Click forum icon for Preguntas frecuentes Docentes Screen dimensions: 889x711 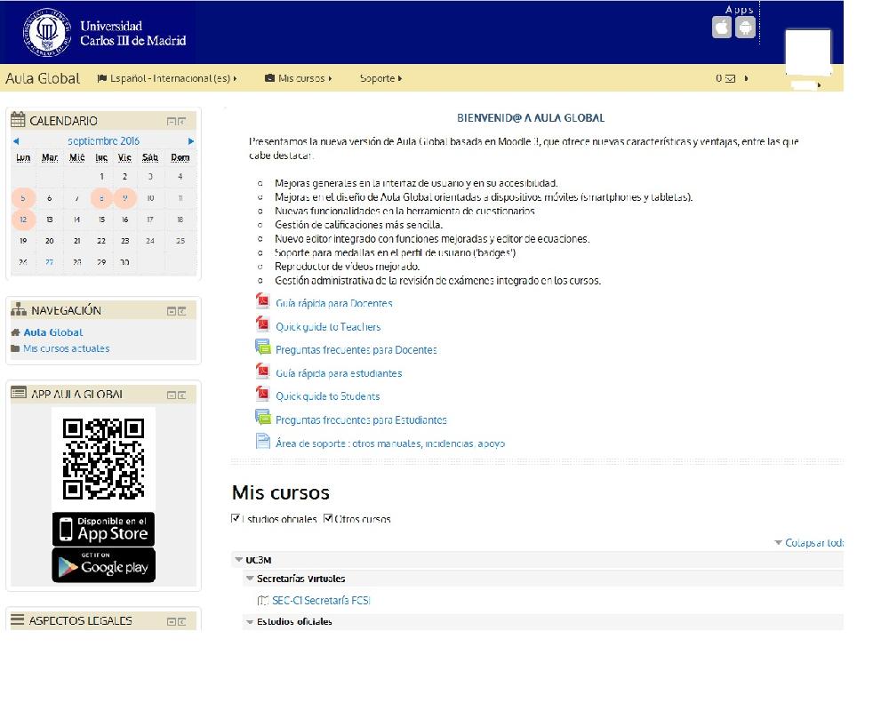262,347
